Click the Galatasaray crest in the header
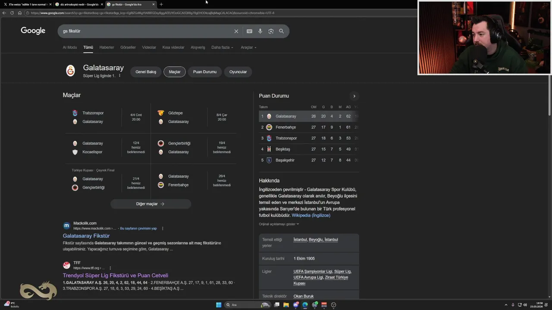Image resolution: width=552 pixels, height=310 pixels. (70, 71)
